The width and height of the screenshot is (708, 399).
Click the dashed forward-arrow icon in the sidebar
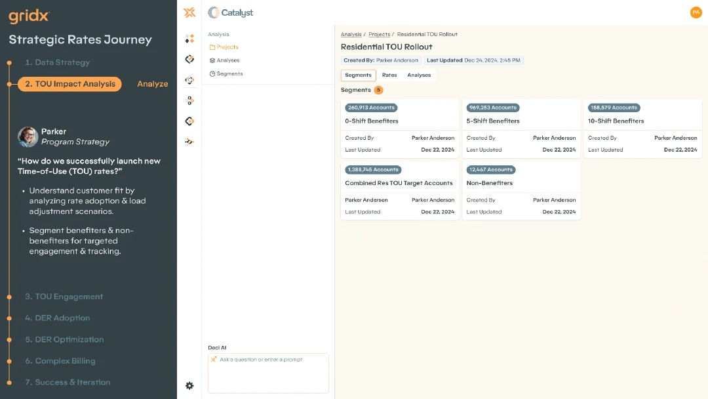pos(189,142)
